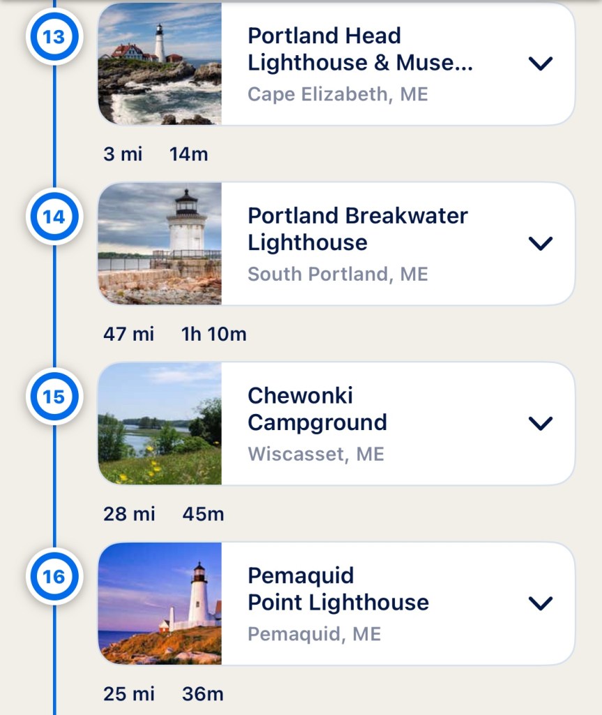The height and width of the screenshot is (715, 602).
Task: Select the Portland Breakwater Lighthouse title
Action: [357, 229]
